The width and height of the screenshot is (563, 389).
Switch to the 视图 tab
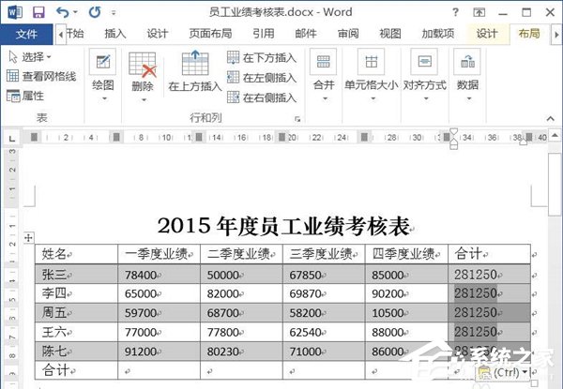pyautogui.click(x=390, y=34)
